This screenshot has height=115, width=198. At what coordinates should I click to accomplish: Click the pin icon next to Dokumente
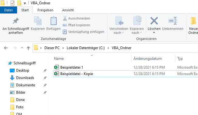pos(45,85)
